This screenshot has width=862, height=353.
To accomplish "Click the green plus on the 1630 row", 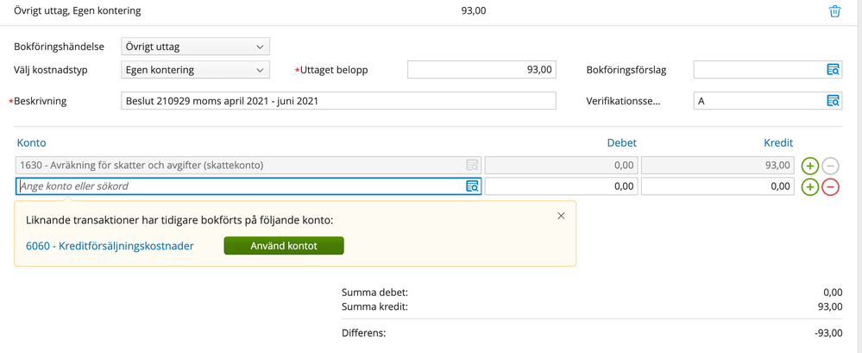I will 809,166.
